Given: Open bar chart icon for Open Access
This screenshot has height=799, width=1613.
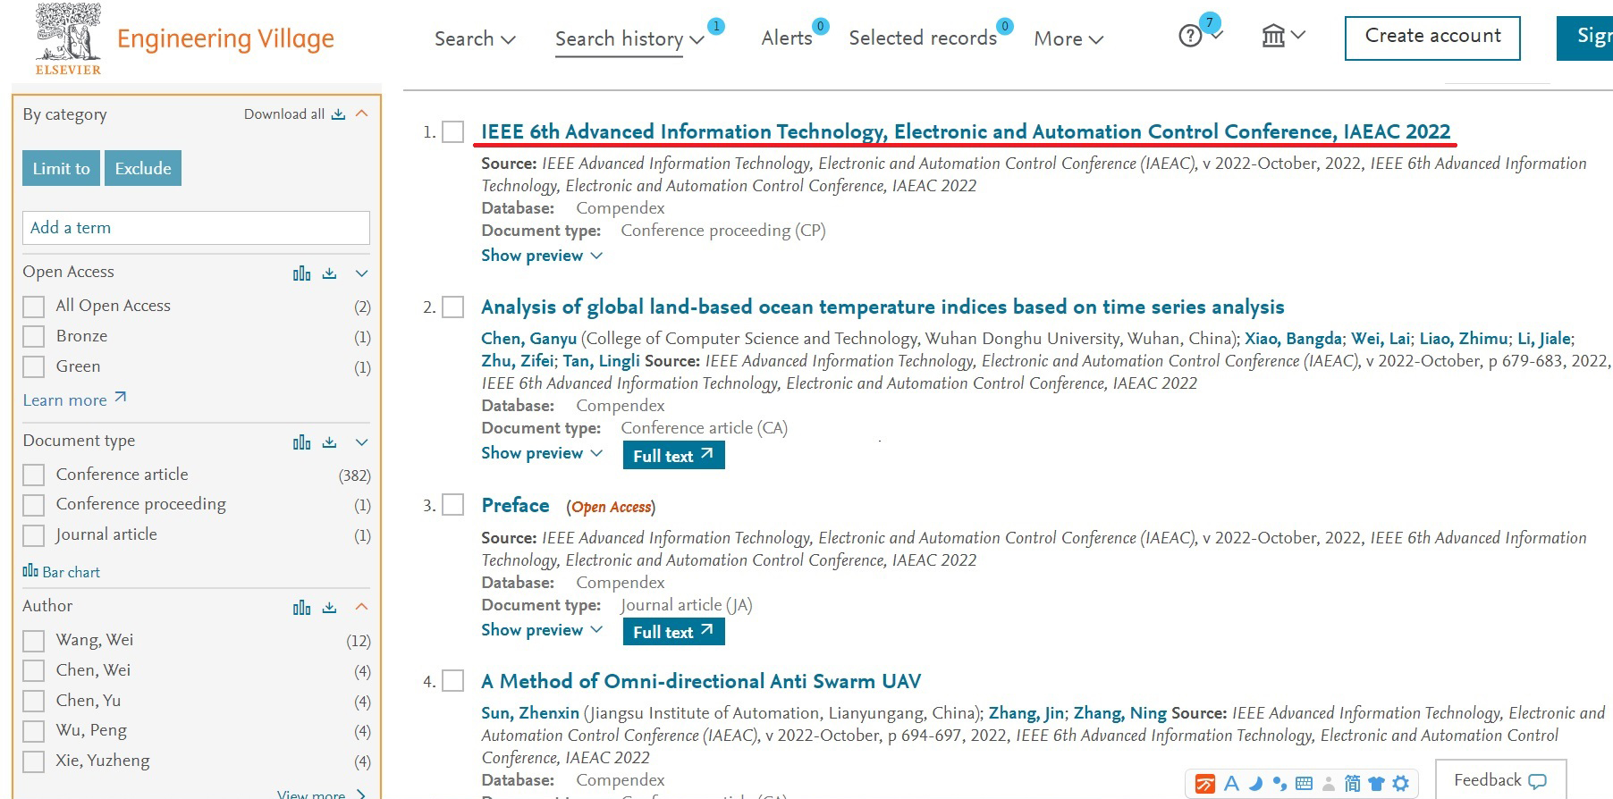Looking at the screenshot, I should 302,273.
